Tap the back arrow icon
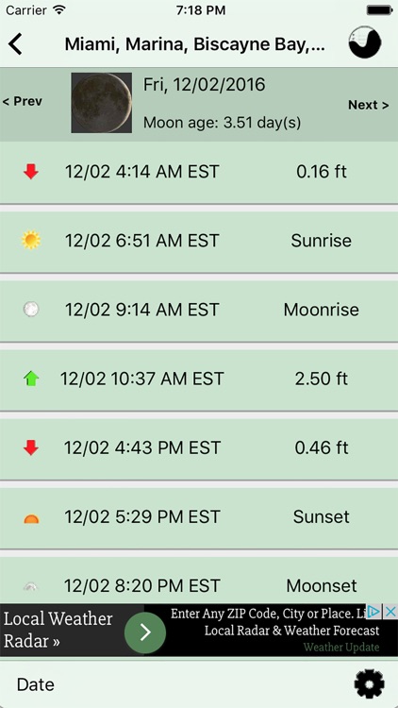398x708 pixels. [x=15, y=44]
